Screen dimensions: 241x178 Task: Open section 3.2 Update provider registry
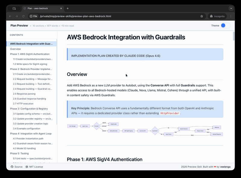(x=33, y=119)
